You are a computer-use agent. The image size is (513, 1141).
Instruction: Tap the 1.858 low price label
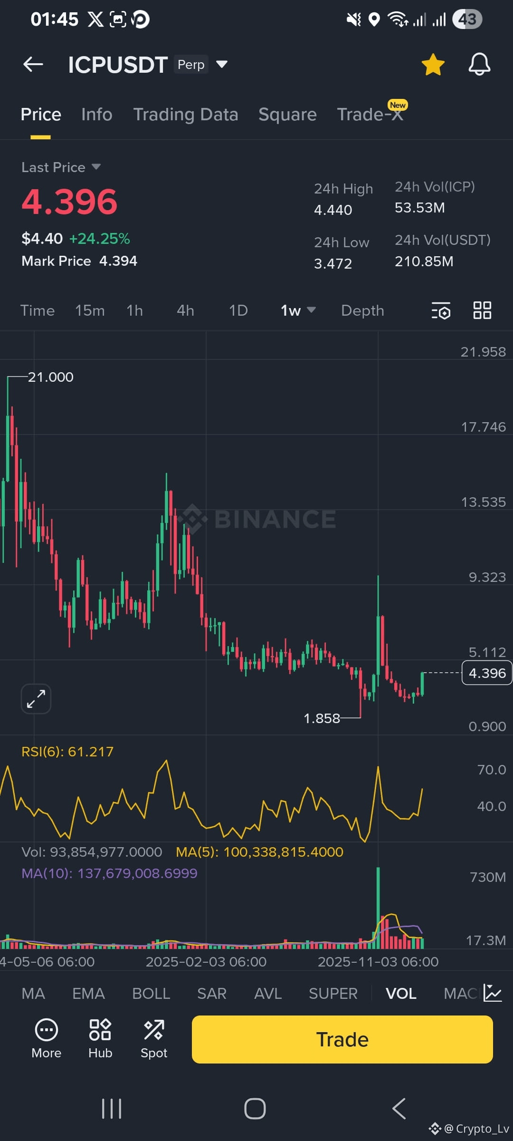click(322, 718)
